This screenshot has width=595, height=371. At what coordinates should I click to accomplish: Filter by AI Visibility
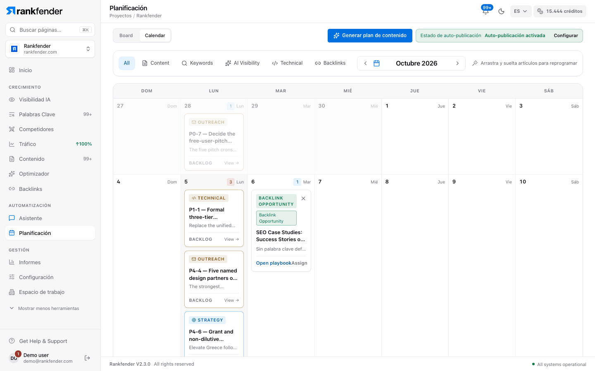pyautogui.click(x=243, y=63)
